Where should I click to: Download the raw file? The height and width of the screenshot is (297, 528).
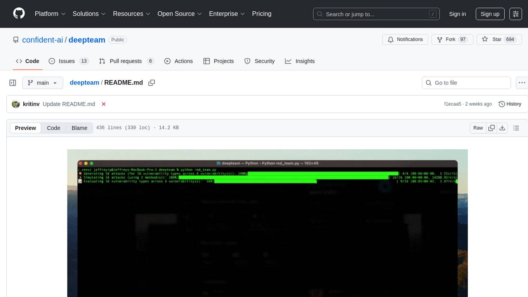click(x=502, y=128)
